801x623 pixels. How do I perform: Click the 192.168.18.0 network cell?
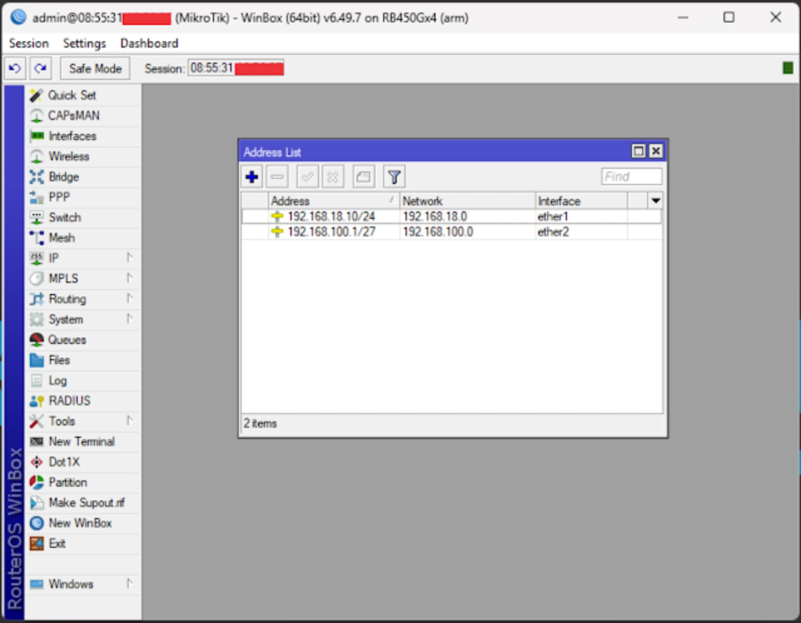pyautogui.click(x=435, y=216)
